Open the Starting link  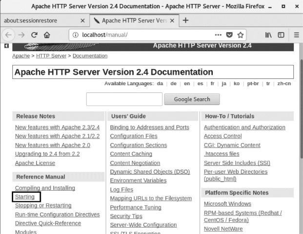tap(25, 197)
